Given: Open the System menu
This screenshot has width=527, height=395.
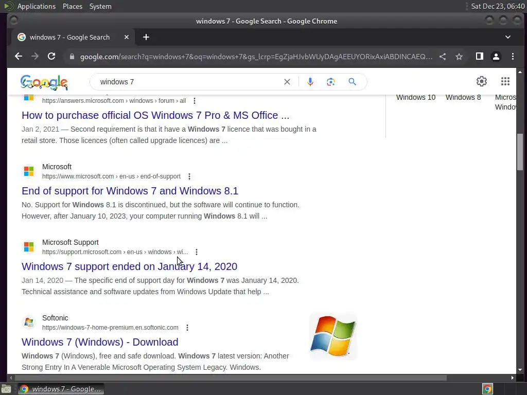Looking at the screenshot, I should click(x=100, y=6).
